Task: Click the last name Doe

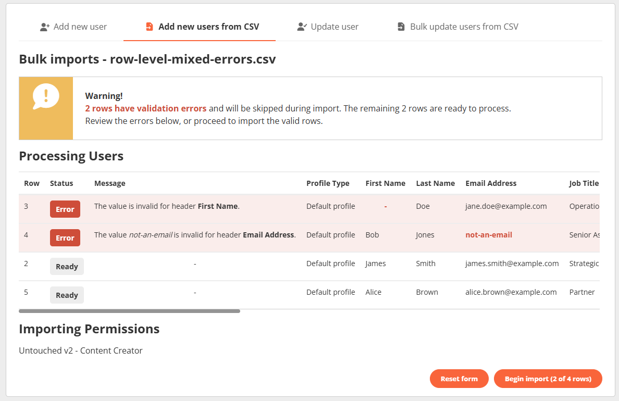Action: coord(423,206)
